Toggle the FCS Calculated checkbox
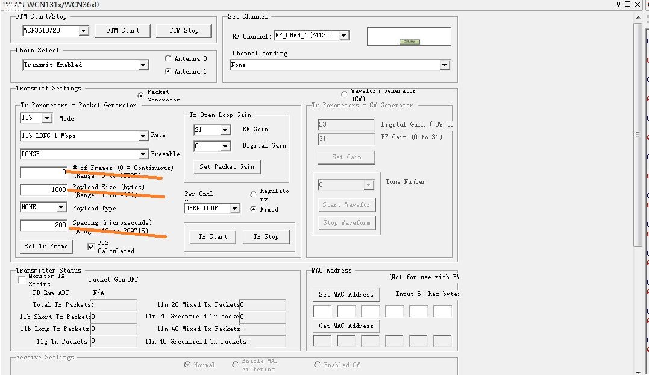Viewport: 649px width, 375px height. (x=91, y=246)
